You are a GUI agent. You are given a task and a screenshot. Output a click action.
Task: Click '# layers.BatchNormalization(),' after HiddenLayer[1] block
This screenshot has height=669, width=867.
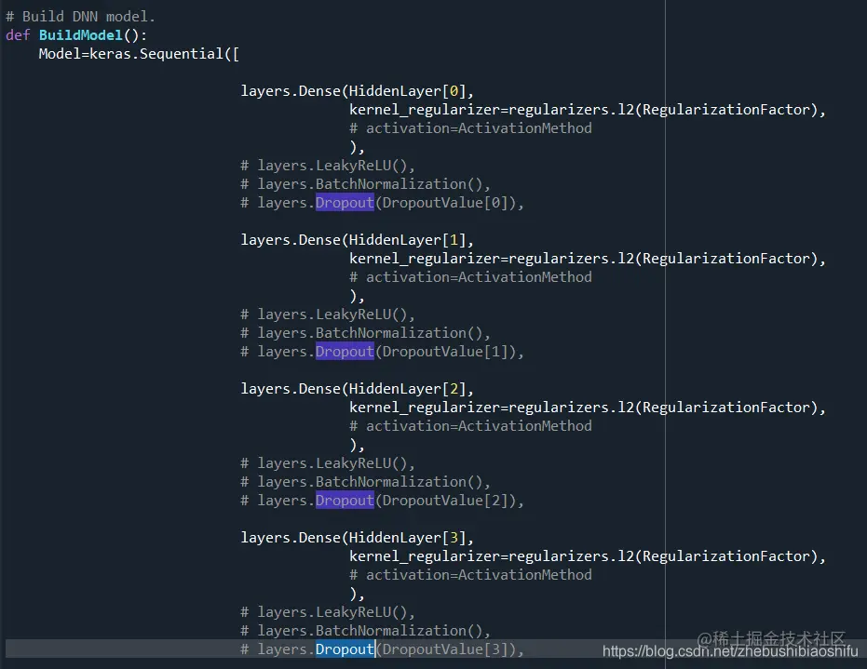click(365, 333)
